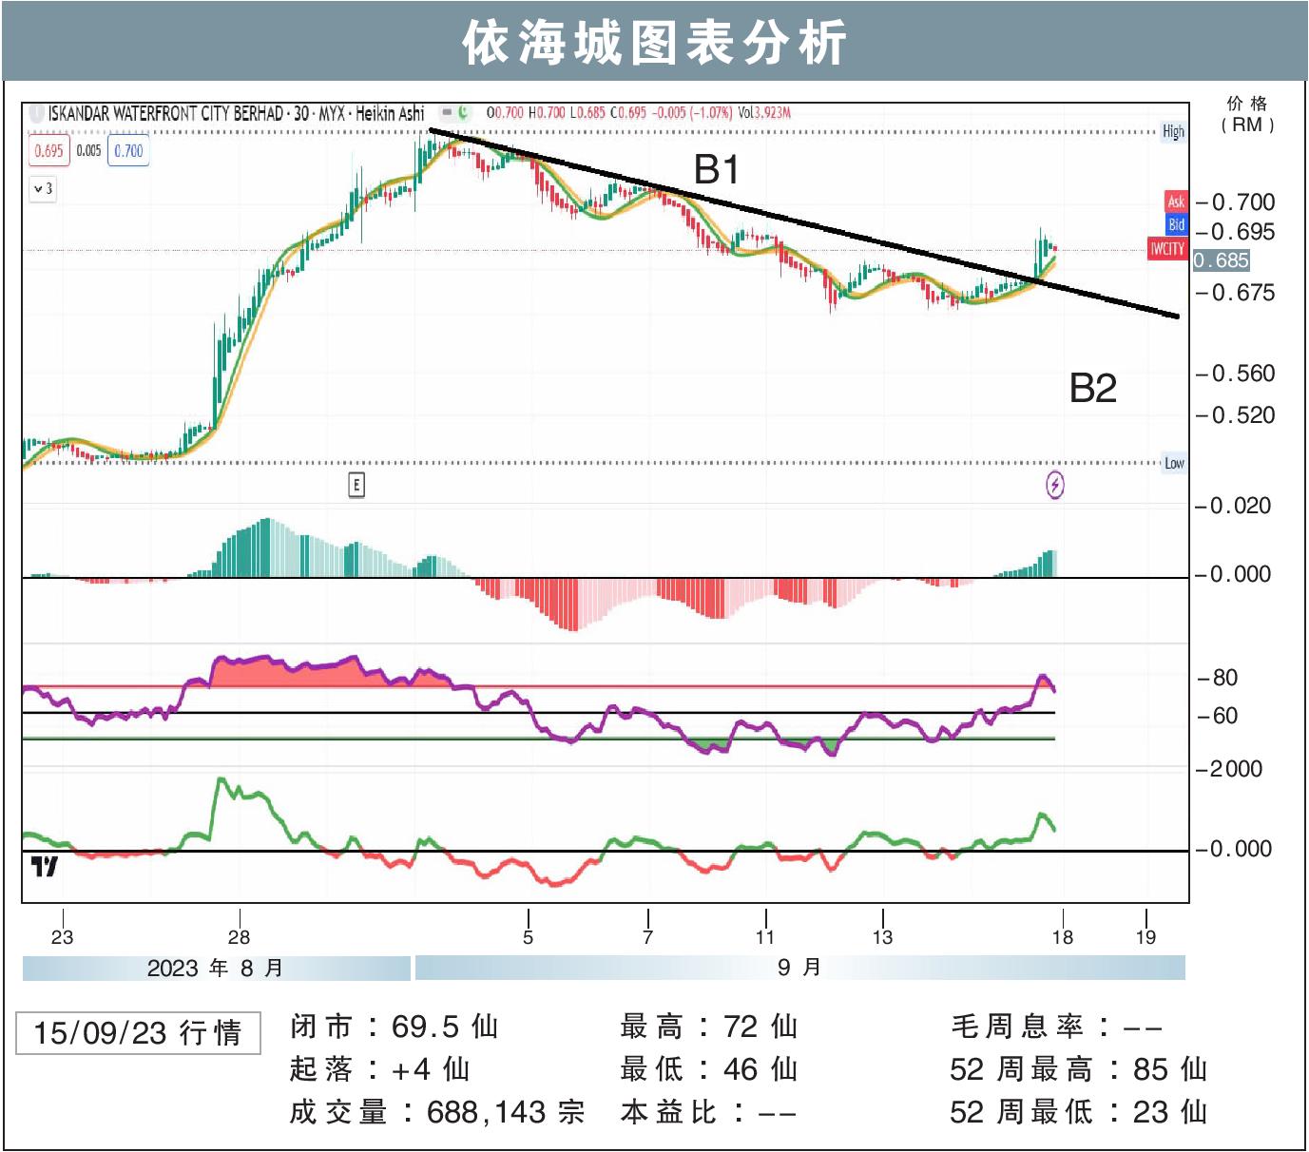Click the red 0.695 sell price box
The width and height of the screenshot is (1309, 1152).
(48, 150)
